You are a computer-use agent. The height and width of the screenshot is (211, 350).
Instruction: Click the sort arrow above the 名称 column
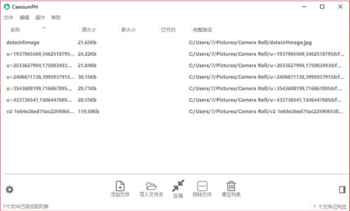click(44, 28)
